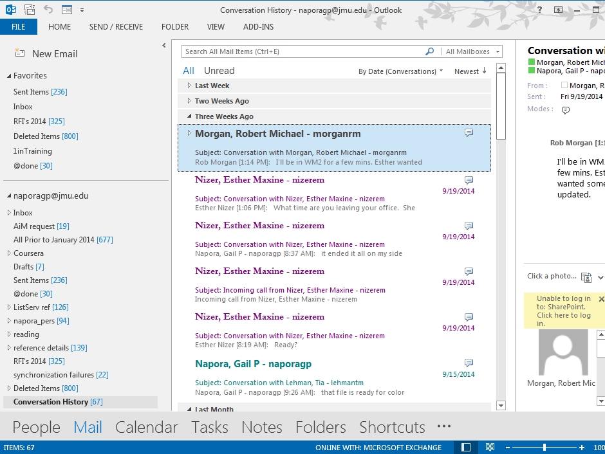Expand the Two Weeks Ago message group
Screen dimensions: 605x454
[189, 100]
